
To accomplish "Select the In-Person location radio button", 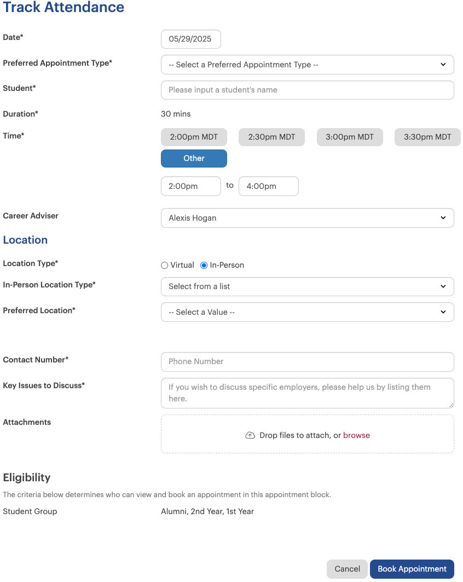I will (204, 266).
